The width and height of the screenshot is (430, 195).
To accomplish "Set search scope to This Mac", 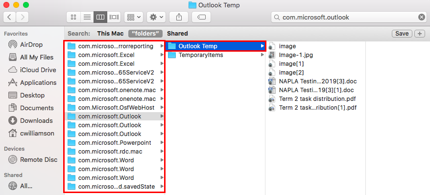I will (x=110, y=34).
